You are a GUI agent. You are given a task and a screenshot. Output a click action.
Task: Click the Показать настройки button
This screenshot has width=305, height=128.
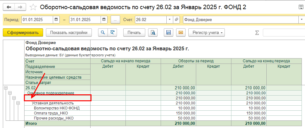point(69,32)
